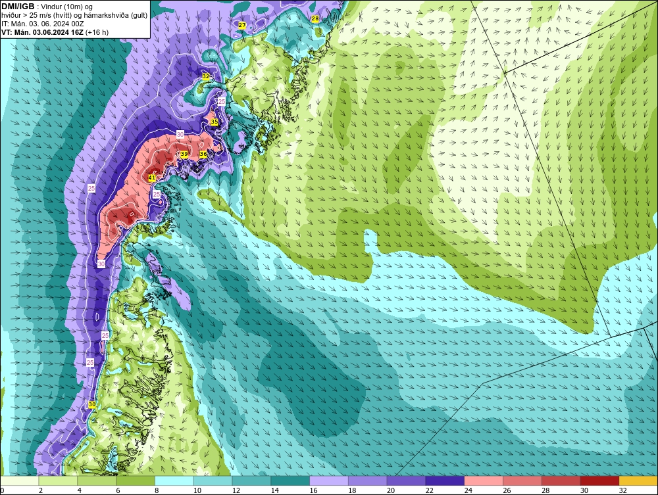This screenshot has height=495, width=658.
Task: Select the yellow gust label 28
Action: click(x=315, y=19)
